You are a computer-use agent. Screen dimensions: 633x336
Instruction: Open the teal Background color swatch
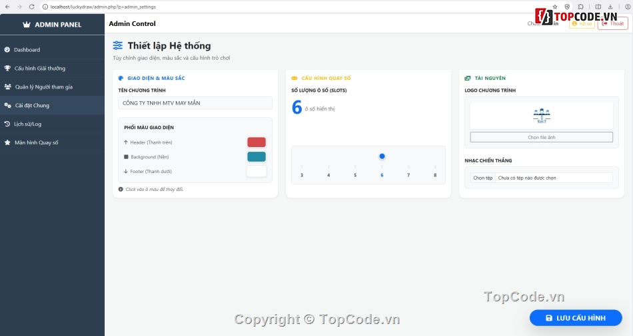coord(257,156)
